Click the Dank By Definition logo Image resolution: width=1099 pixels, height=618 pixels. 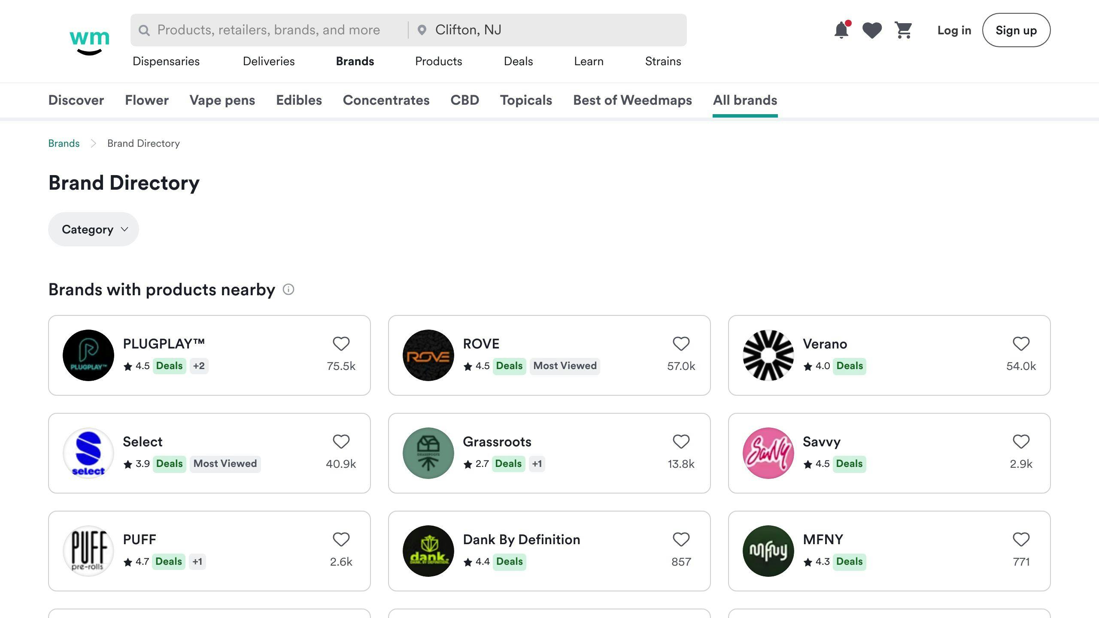pos(428,551)
